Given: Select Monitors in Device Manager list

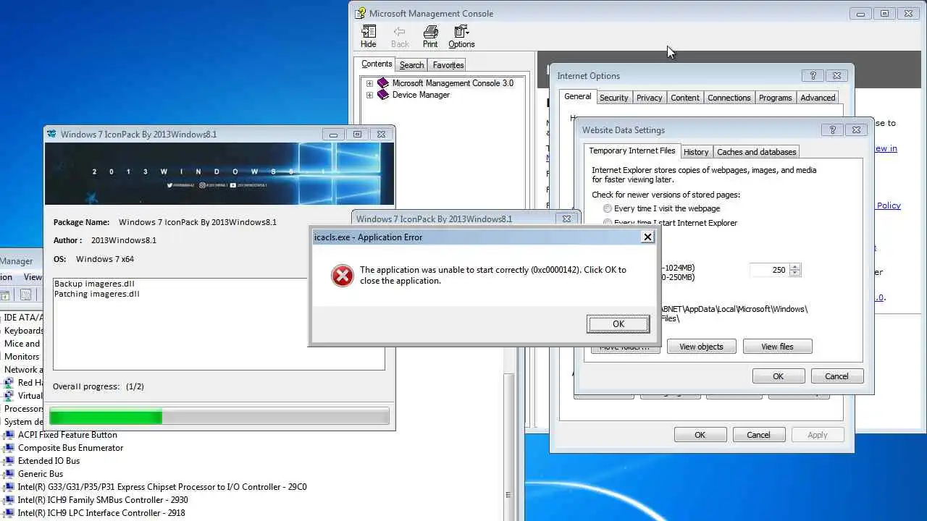Looking at the screenshot, I should click(22, 357).
